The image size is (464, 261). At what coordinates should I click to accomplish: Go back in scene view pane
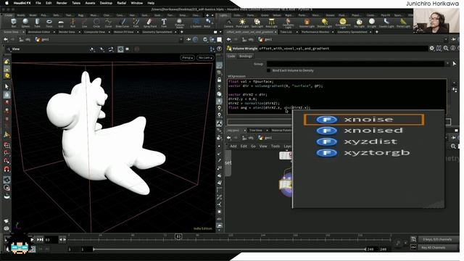pyautogui.click(x=6, y=39)
